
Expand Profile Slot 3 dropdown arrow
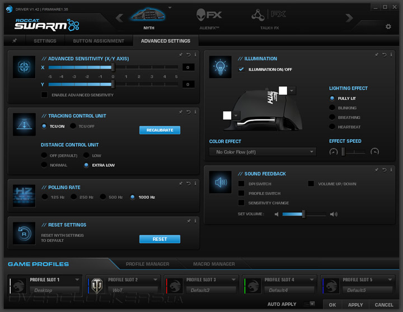[x=233, y=280]
